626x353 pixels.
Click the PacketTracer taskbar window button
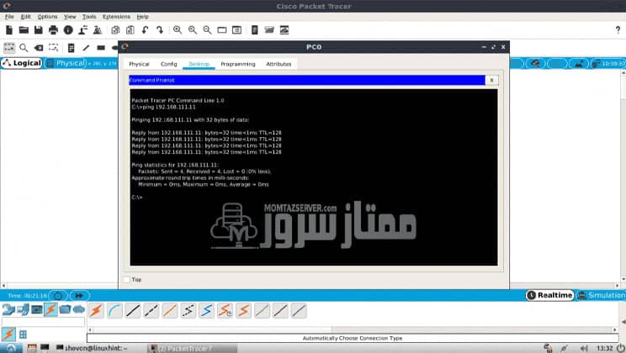pyautogui.click(x=192, y=348)
